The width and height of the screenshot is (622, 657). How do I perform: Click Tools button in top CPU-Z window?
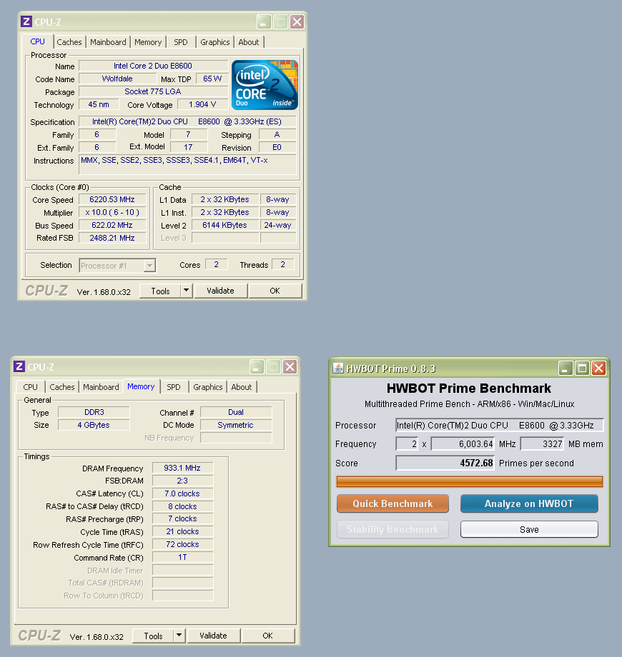point(160,291)
